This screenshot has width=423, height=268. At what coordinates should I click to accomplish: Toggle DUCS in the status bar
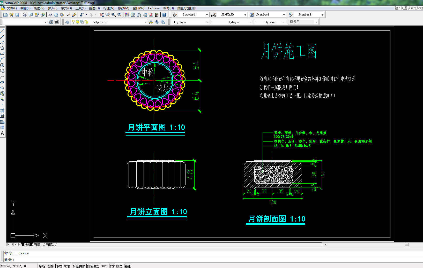104,266
